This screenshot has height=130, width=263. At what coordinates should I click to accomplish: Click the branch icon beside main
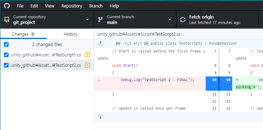pyautogui.click(x=101, y=20)
